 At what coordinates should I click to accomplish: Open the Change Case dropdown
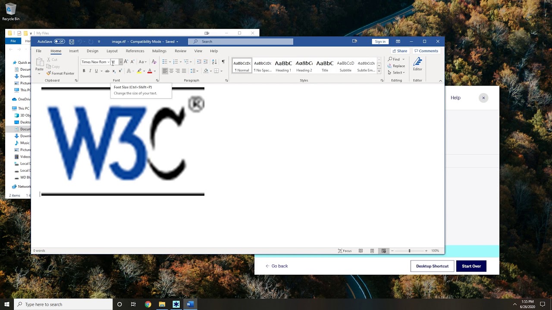point(142,62)
